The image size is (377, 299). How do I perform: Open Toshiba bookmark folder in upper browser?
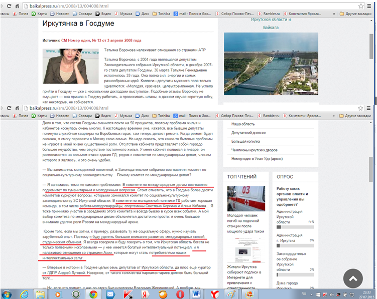click(161, 14)
